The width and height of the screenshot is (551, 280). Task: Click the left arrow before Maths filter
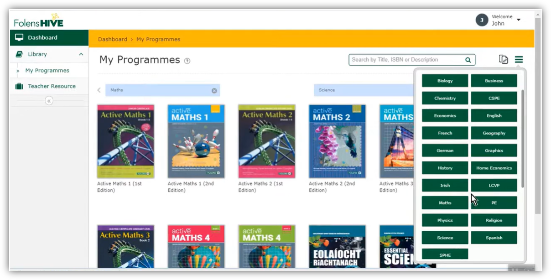tap(99, 90)
